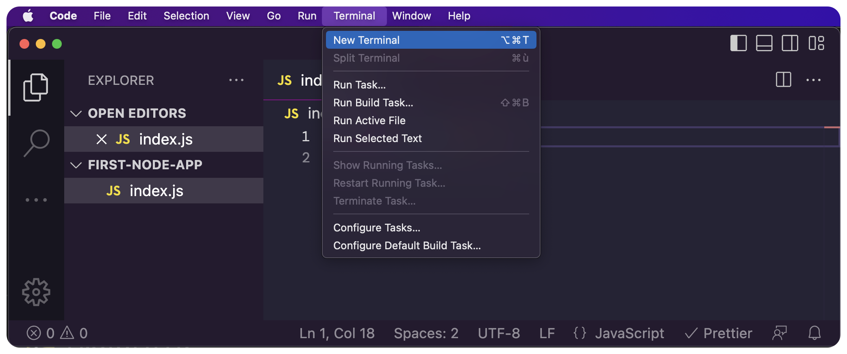Click the feedback person icon in status bar

coord(780,333)
